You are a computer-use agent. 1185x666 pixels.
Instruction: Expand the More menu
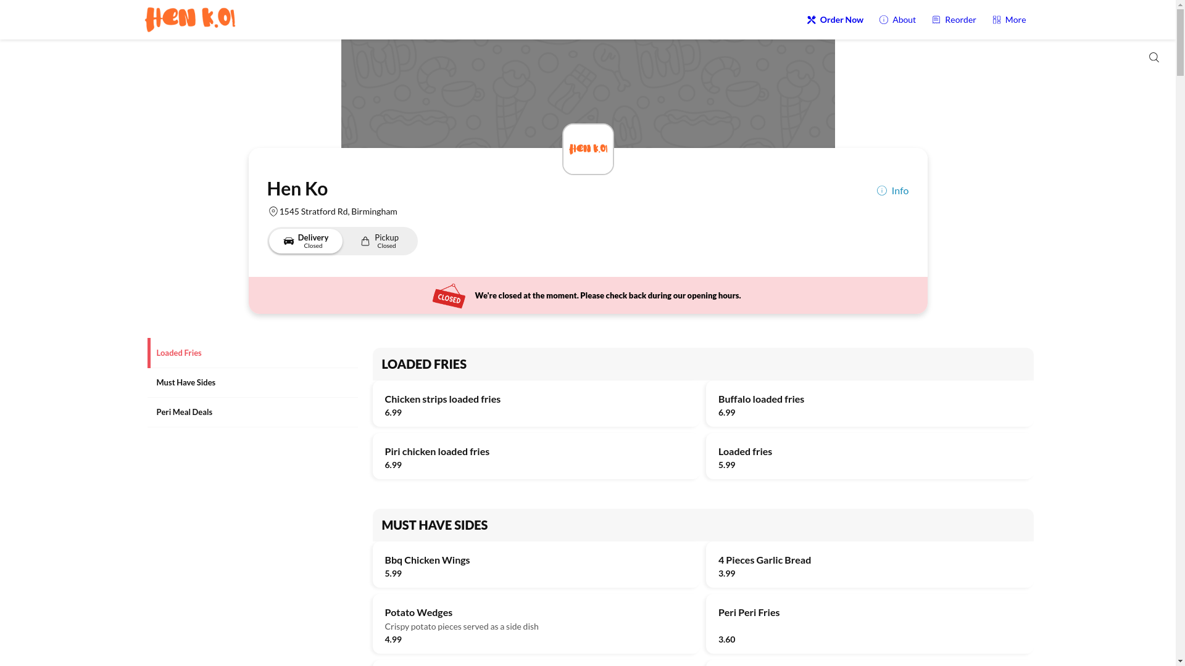1009,20
